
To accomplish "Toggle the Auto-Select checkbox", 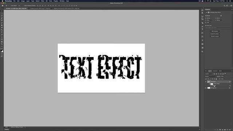I will point(10,6).
